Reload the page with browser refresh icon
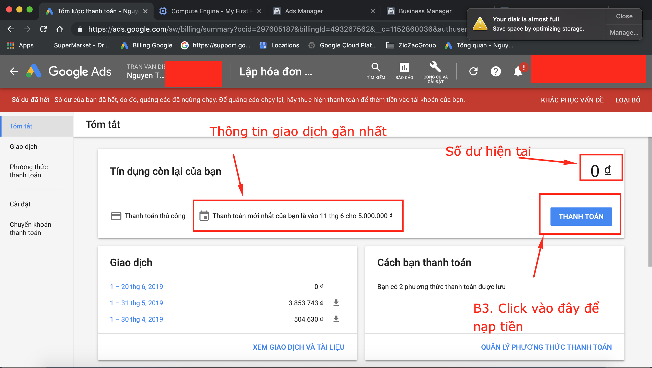This screenshot has height=368, width=652. point(43,29)
